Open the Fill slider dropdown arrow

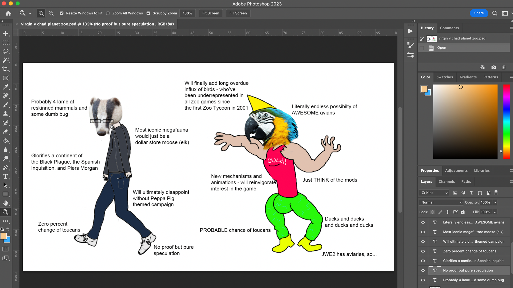point(495,212)
